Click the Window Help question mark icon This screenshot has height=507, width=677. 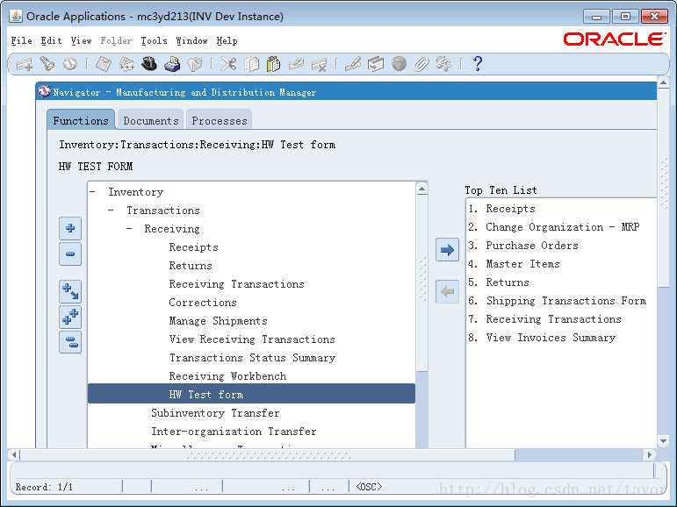pyautogui.click(x=478, y=64)
